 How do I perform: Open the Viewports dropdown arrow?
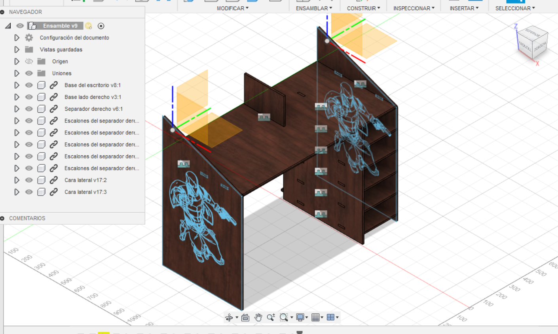[x=337, y=317]
